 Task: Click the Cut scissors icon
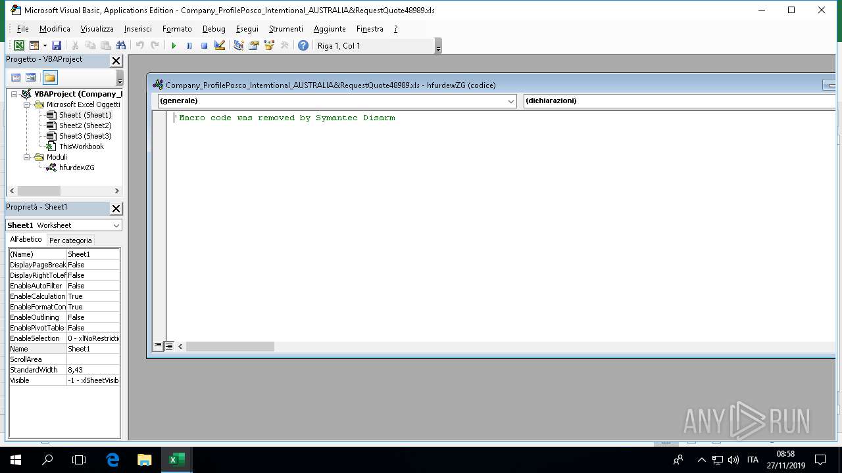pyautogui.click(x=75, y=45)
